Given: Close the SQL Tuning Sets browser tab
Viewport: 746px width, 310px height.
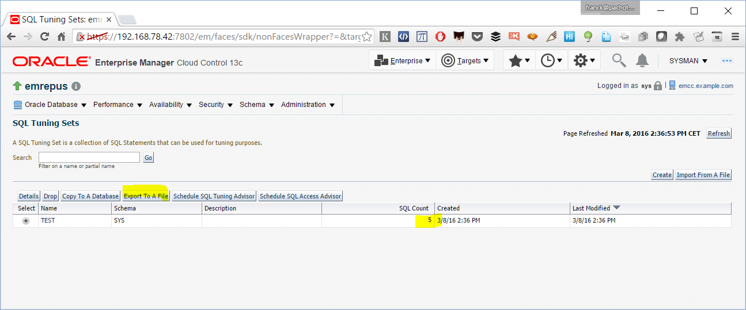Looking at the screenshot, I should click(108, 19).
